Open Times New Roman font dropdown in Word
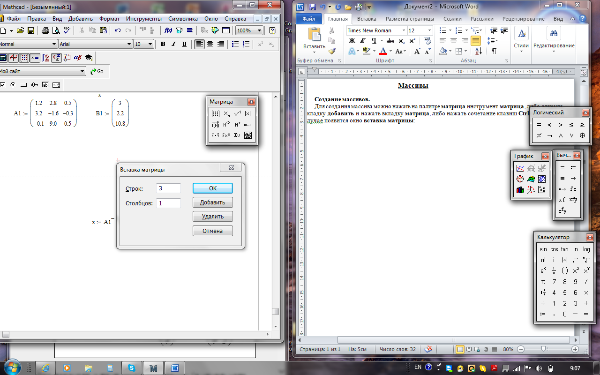 tap(403, 30)
